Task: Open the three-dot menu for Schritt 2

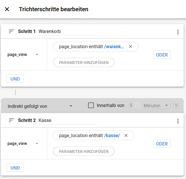Action: pos(178,121)
